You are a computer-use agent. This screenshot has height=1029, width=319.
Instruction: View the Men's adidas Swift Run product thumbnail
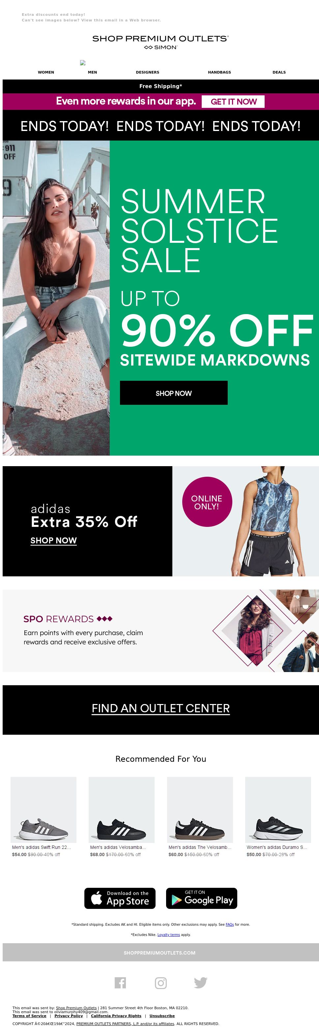tap(43, 810)
